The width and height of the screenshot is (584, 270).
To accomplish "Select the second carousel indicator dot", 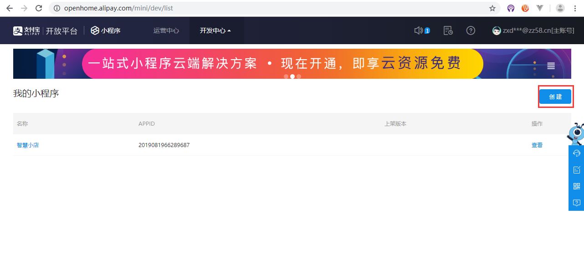I will tap(292, 76).
